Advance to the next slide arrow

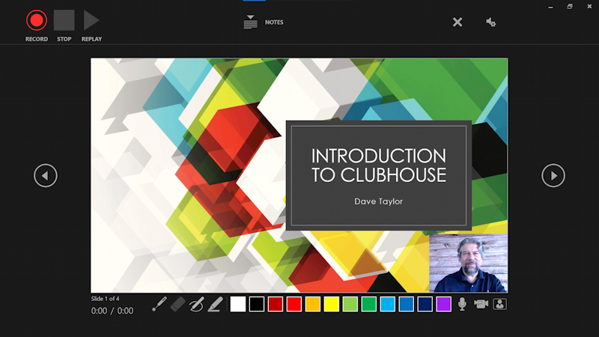tap(553, 175)
